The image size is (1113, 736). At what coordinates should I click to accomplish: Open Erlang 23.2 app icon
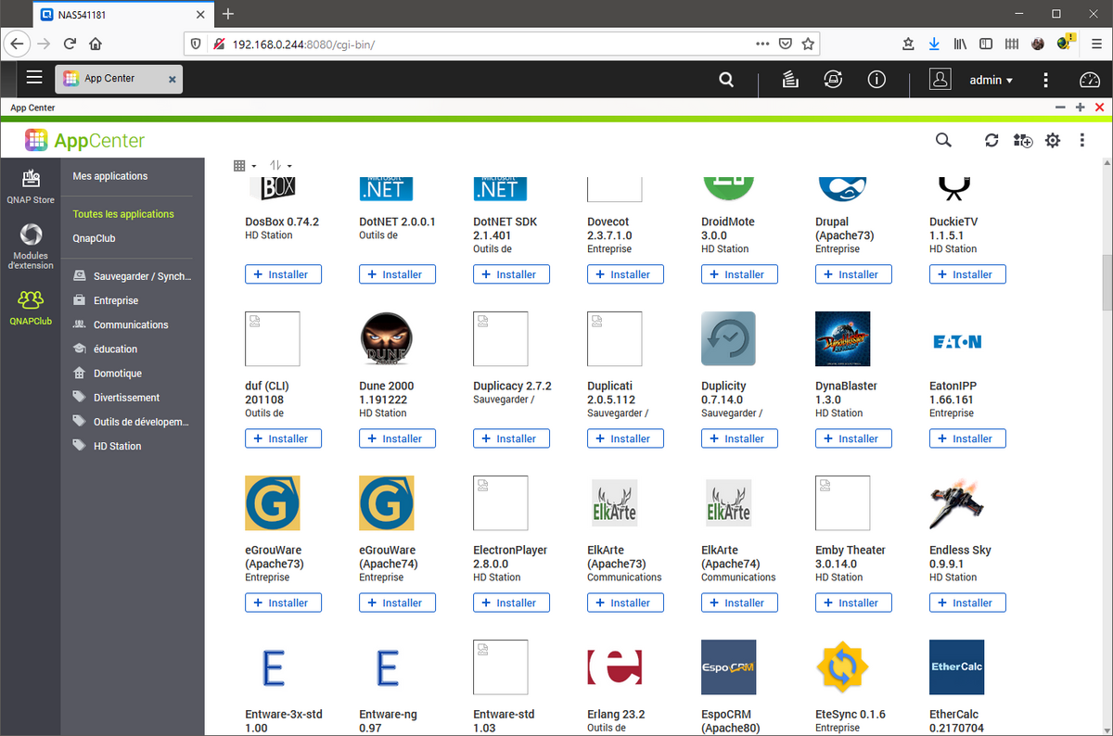coord(614,667)
